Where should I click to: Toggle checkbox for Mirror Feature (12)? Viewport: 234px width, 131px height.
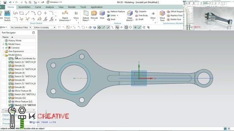click(x=10, y=102)
